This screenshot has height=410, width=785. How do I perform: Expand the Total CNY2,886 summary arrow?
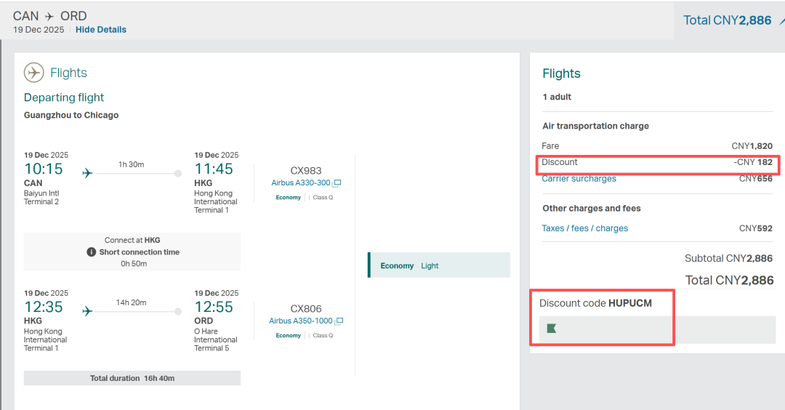point(781,20)
